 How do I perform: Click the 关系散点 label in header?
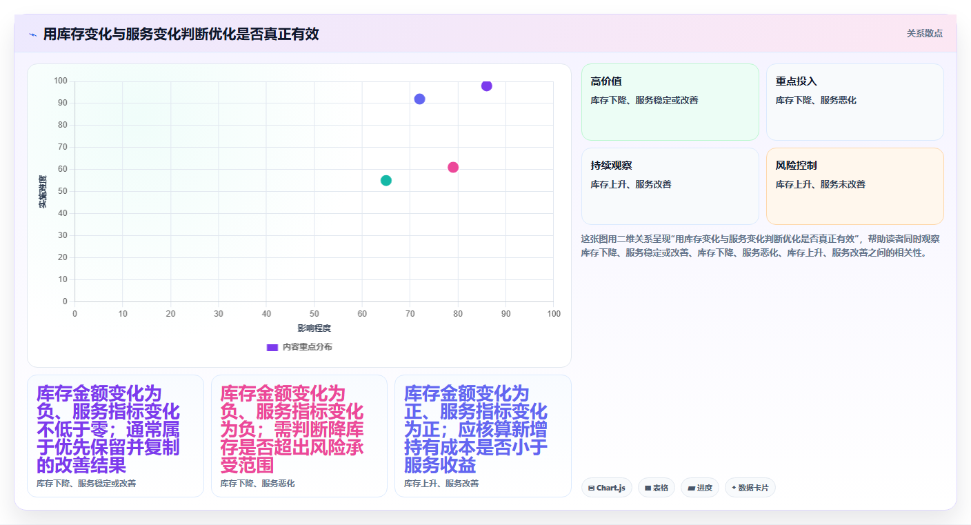coord(924,33)
